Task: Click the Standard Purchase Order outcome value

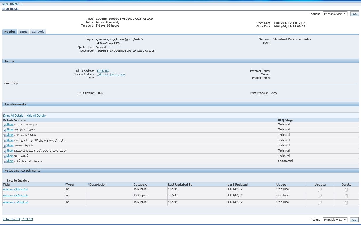Action: click(x=292, y=39)
